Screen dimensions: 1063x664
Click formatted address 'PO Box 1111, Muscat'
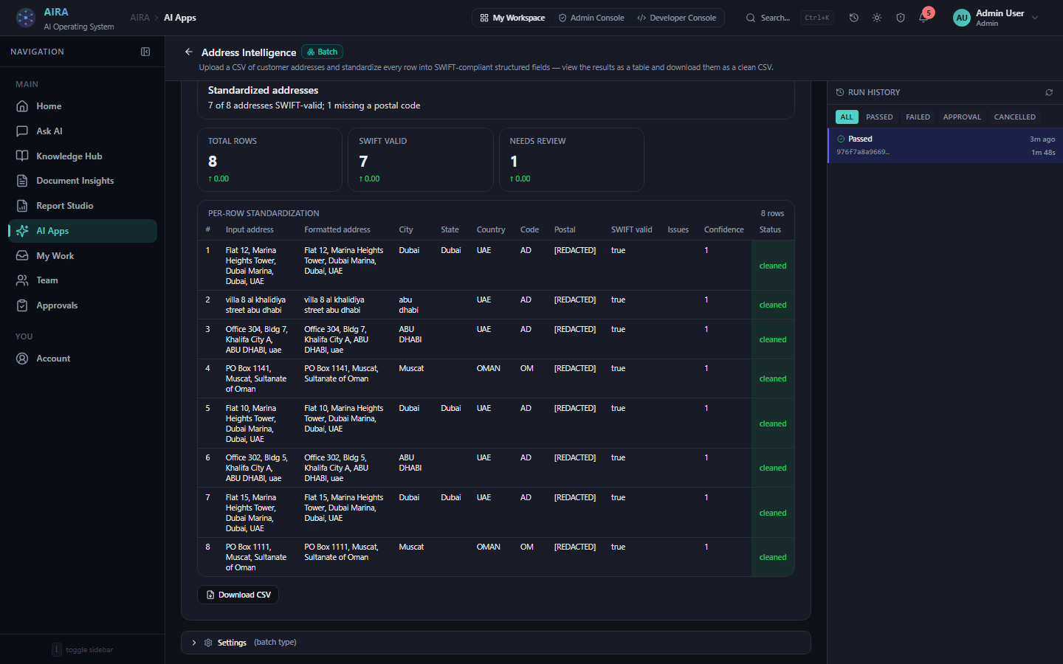(x=341, y=552)
